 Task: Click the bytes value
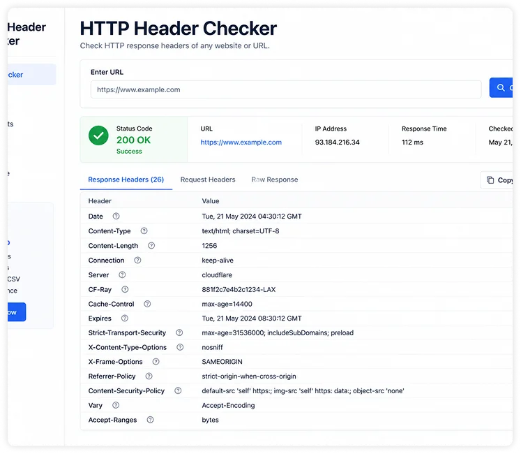[x=211, y=420]
